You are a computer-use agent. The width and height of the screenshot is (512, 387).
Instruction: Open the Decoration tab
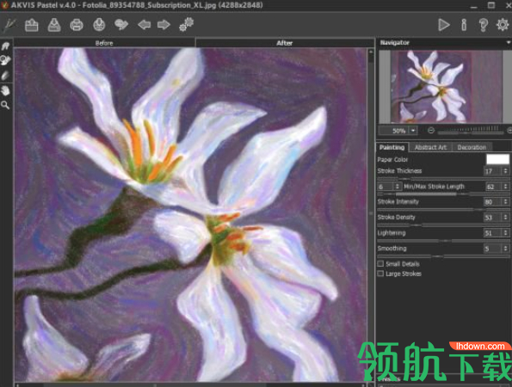coord(472,148)
